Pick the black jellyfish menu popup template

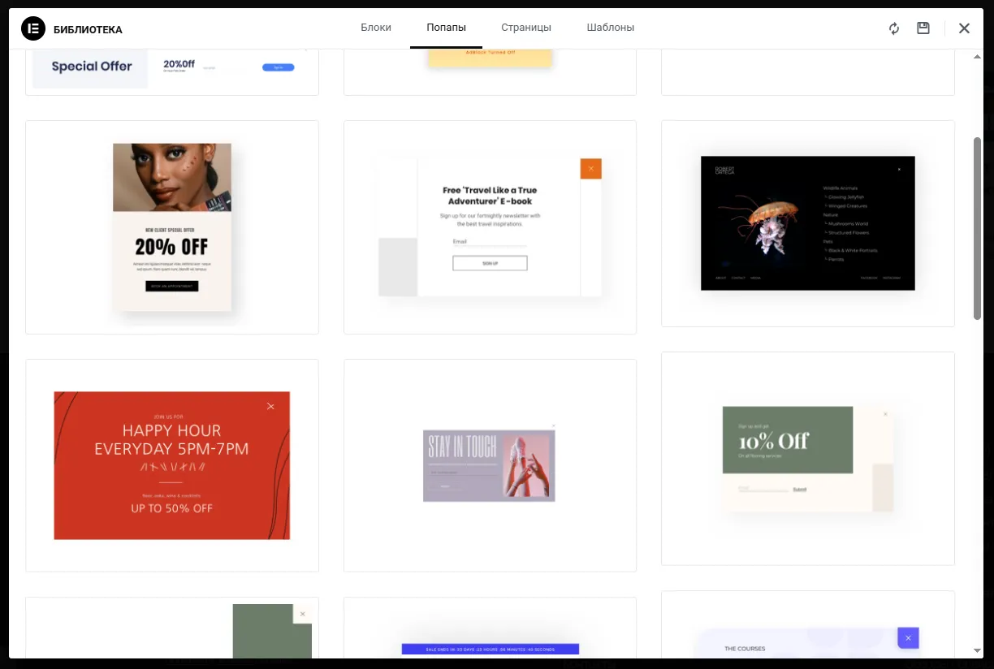tap(808, 223)
